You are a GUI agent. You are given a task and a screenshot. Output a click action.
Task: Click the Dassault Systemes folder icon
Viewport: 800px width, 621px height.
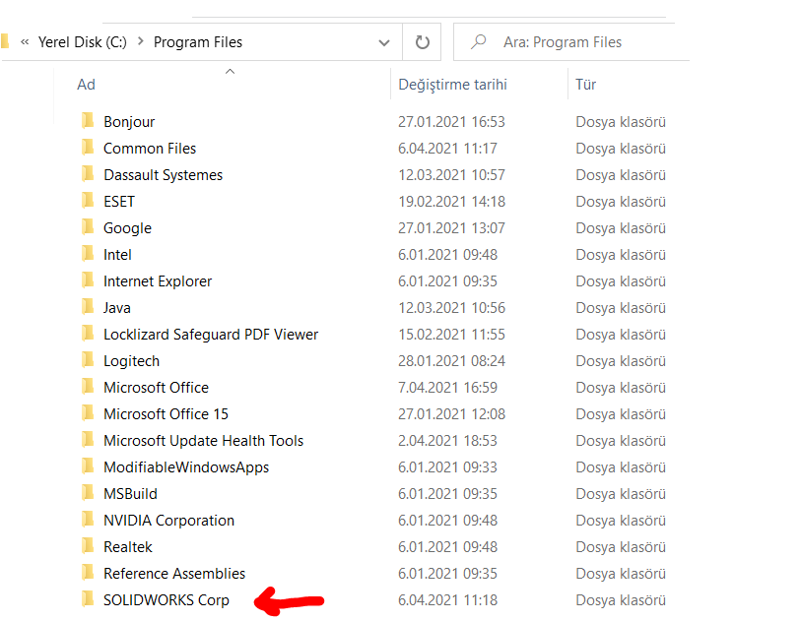click(88, 174)
